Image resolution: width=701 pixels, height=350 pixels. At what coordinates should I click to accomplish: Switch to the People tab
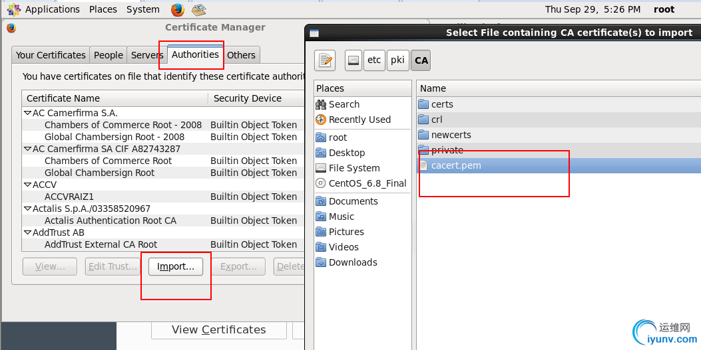(x=109, y=55)
